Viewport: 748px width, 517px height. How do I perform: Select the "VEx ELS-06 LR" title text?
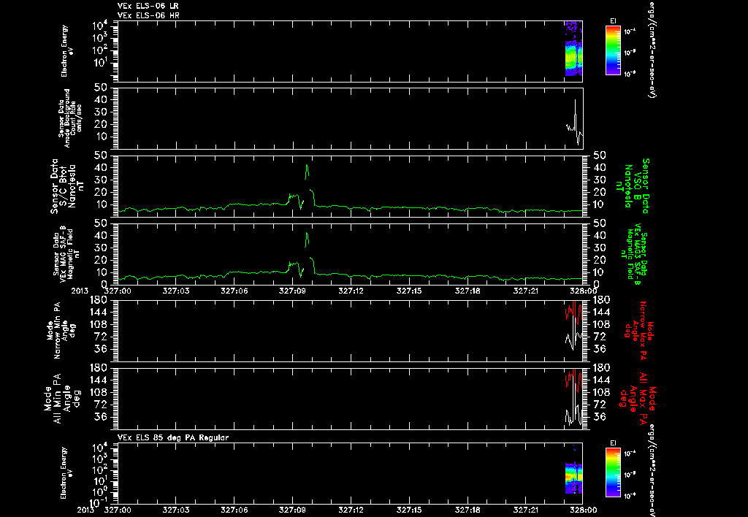(148, 6)
